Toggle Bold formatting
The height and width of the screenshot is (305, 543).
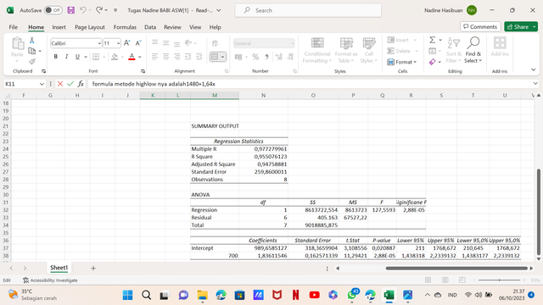click(x=55, y=57)
